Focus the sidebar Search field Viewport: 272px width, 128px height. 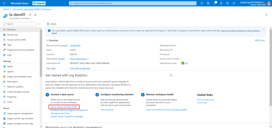(20, 24)
